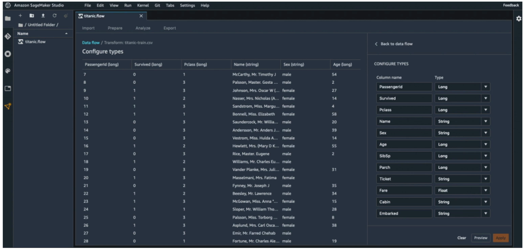Open the Git menu
Viewport: 525px width, 250px height.
[x=157, y=5]
